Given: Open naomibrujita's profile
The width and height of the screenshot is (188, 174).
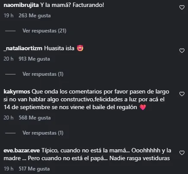Looking at the screenshot, I should (x=21, y=5).
